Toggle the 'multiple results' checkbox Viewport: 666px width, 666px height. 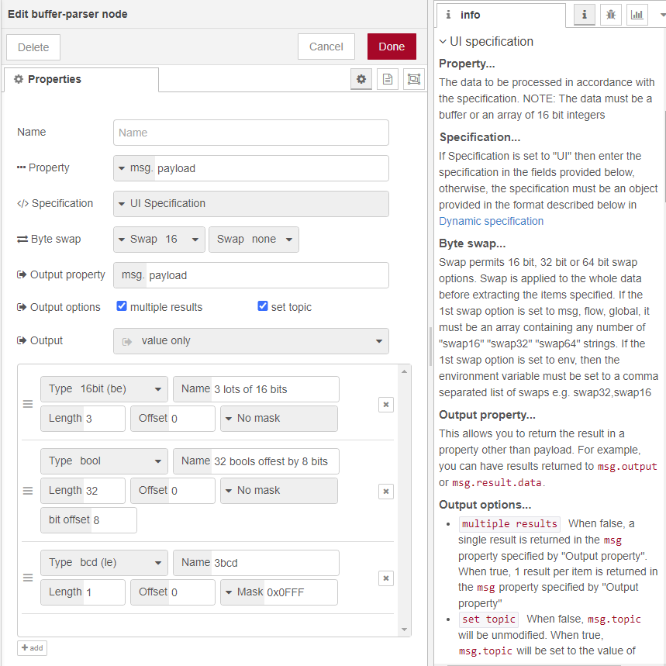coord(122,306)
